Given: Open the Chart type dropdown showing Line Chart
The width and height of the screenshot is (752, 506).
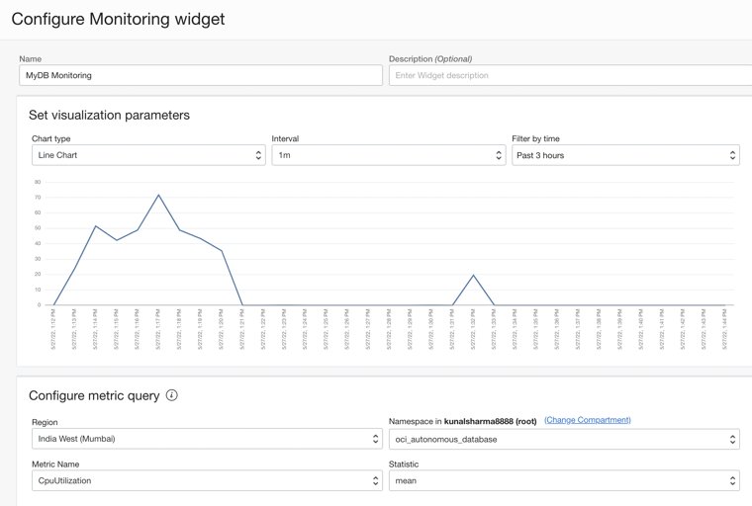Looking at the screenshot, I should (x=147, y=155).
